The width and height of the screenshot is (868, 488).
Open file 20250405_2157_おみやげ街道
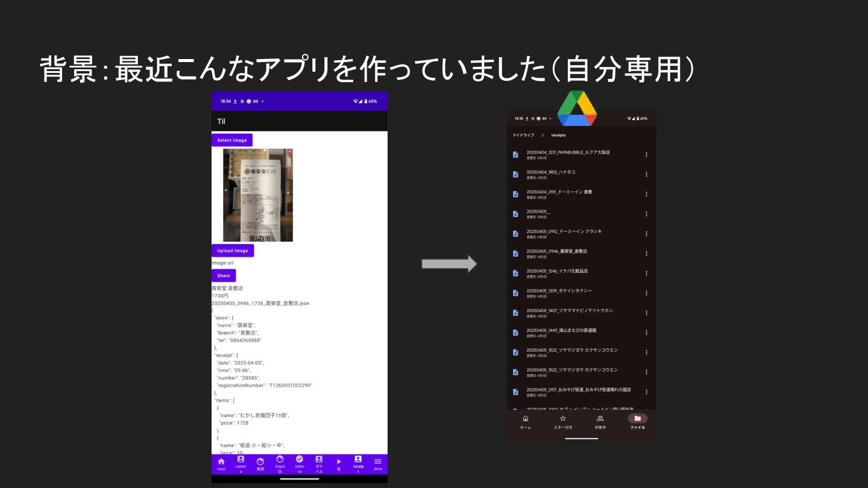[581, 392]
